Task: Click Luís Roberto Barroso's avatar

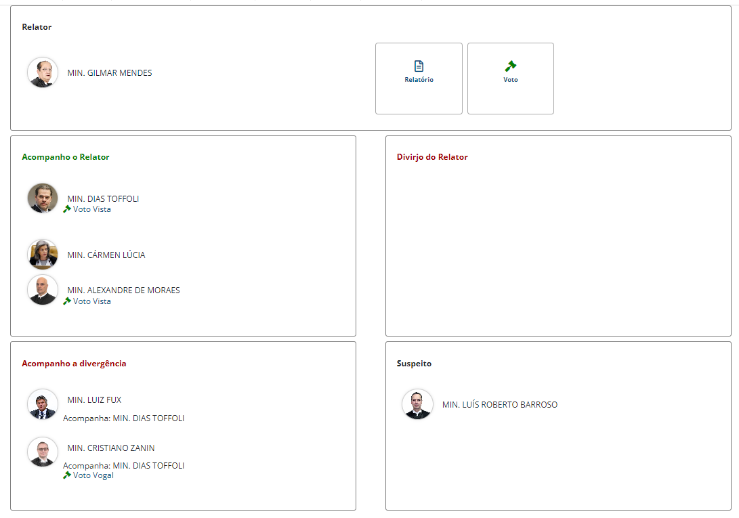Action: (417, 404)
